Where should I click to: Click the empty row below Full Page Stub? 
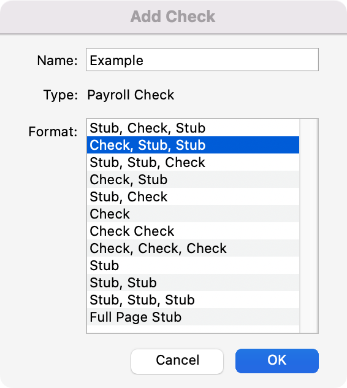pos(193,329)
